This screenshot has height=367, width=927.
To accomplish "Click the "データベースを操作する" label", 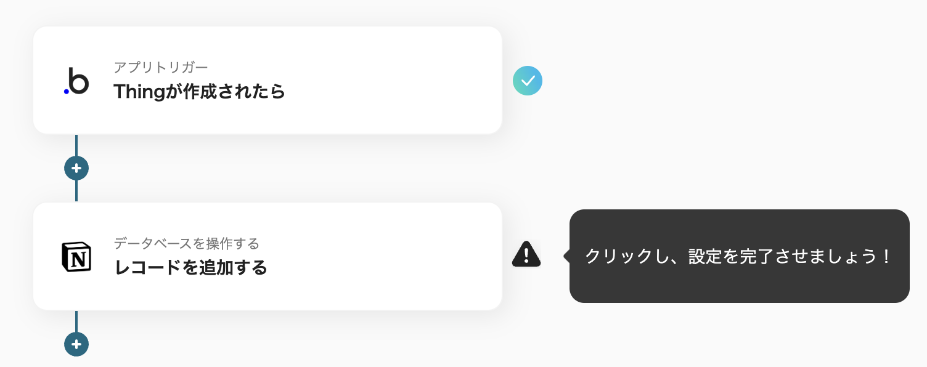I will [186, 243].
